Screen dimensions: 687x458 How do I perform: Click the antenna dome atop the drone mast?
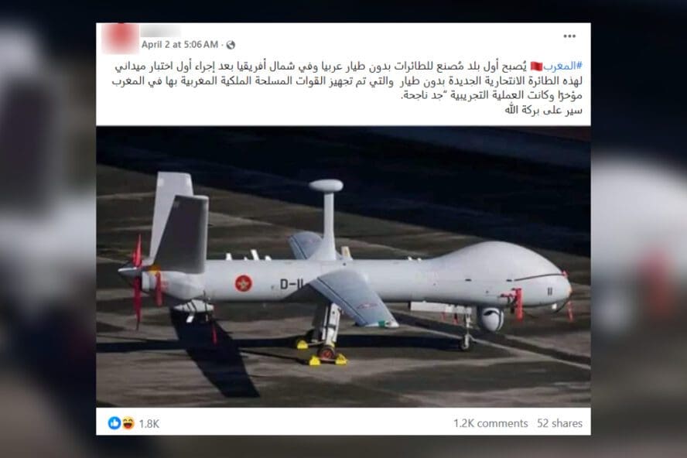click(326, 186)
